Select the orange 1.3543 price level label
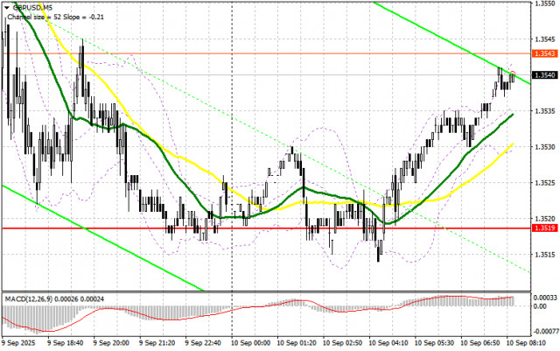Screen dimensions: 560x351 (544, 53)
